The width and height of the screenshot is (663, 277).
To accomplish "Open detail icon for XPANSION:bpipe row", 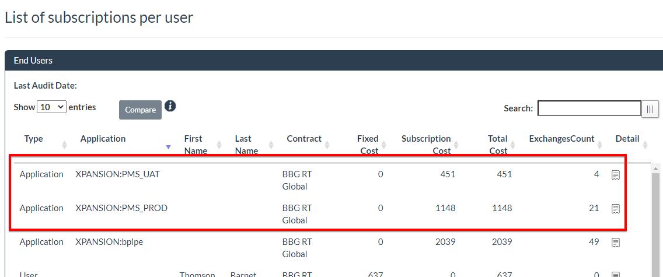I will pyautogui.click(x=615, y=243).
